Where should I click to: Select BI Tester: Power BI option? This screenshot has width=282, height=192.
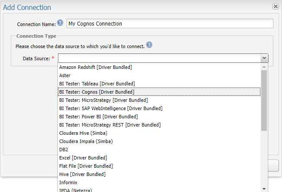coord(159,117)
